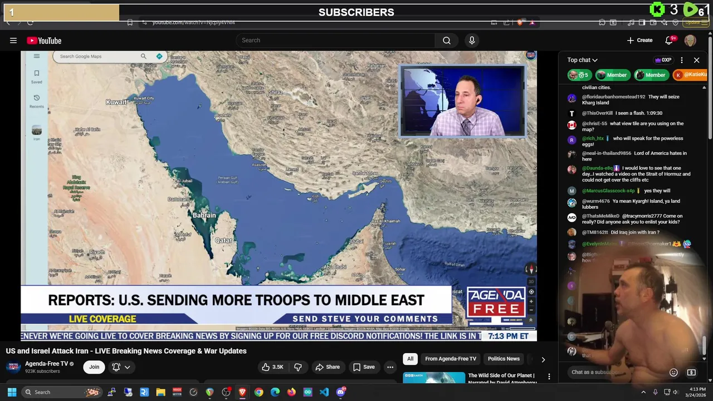Image resolution: width=713 pixels, height=401 pixels.
Task: Save video to a playlist
Action: 363,367
